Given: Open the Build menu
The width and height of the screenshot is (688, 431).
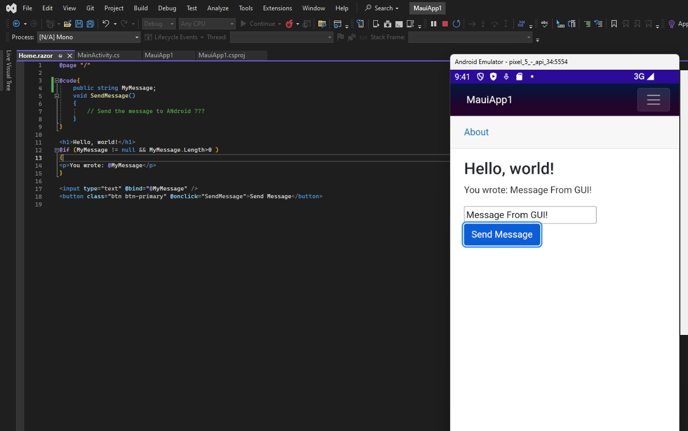Looking at the screenshot, I should [x=141, y=8].
